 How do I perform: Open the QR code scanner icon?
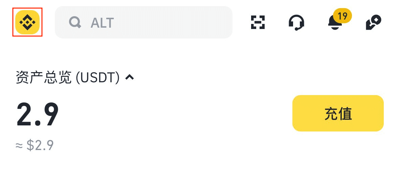(258, 22)
